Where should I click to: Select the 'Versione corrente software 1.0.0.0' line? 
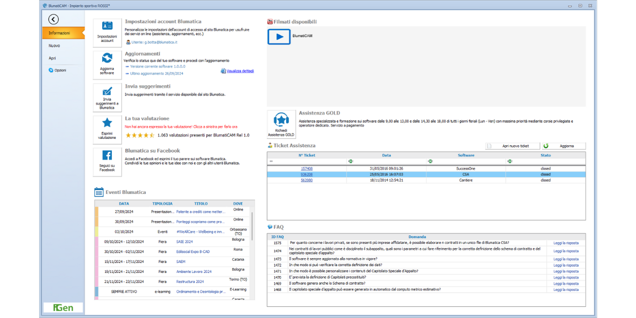click(157, 67)
